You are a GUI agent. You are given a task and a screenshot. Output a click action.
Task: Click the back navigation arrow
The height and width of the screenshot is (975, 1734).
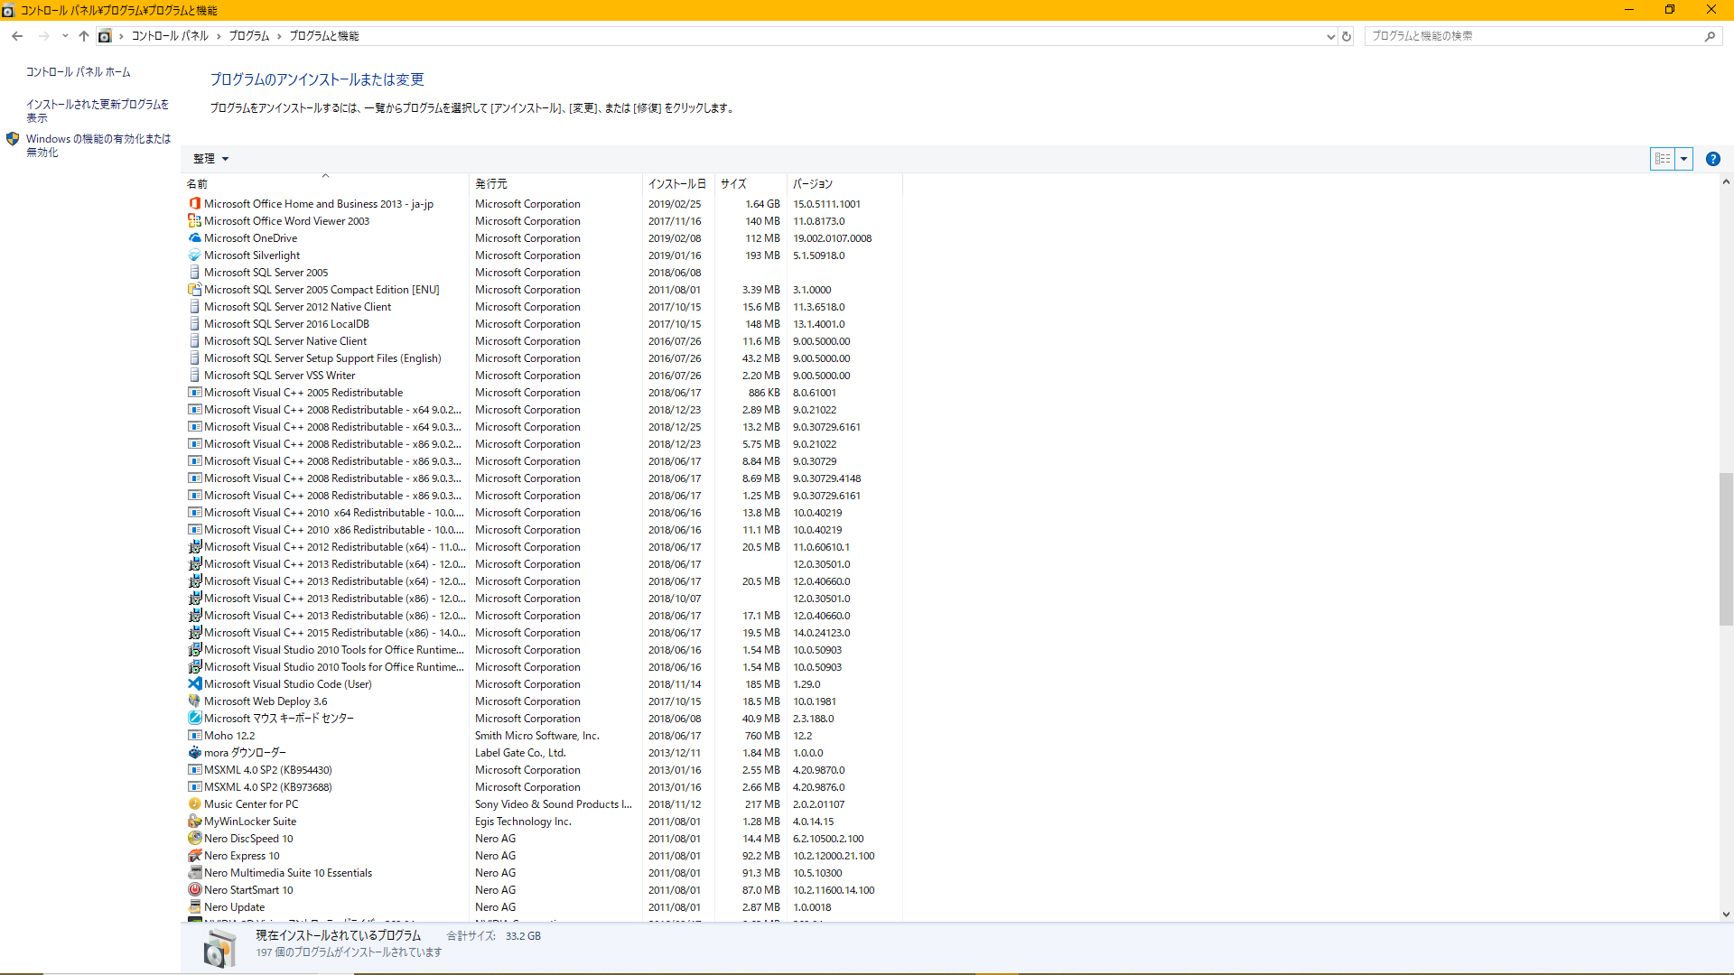click(17, 36)
